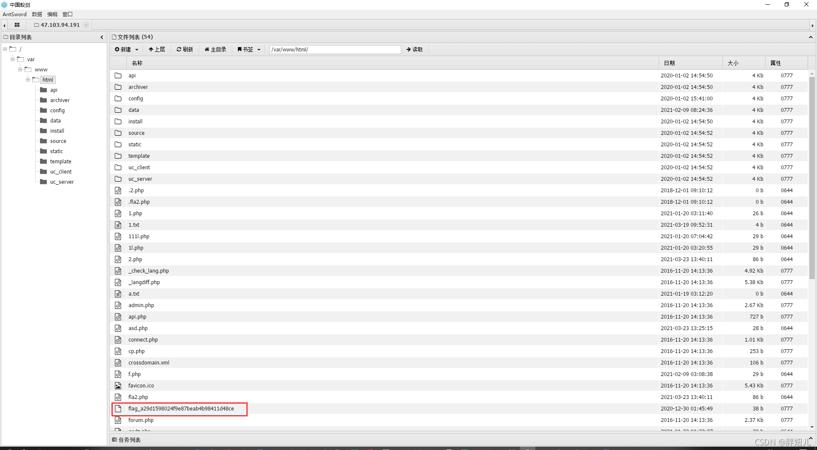Open the 数据 menu
The height and width of the screenshot is (450, 817).
tap(37, 14)
